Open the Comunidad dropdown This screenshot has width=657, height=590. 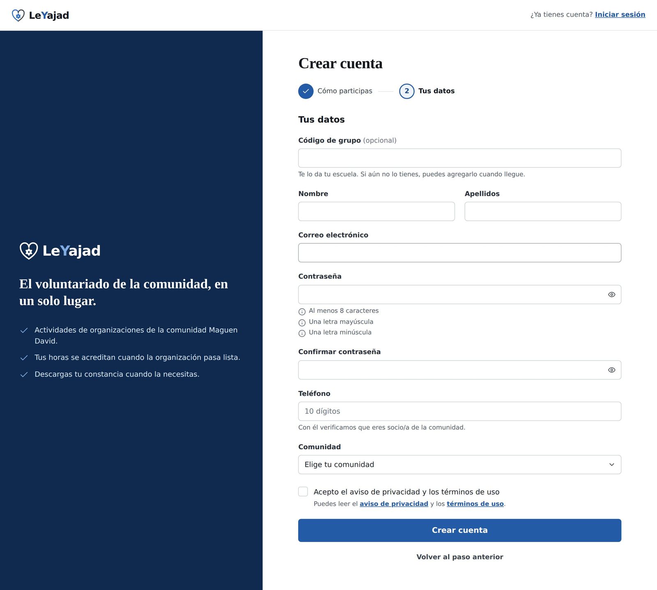(459, 464)
